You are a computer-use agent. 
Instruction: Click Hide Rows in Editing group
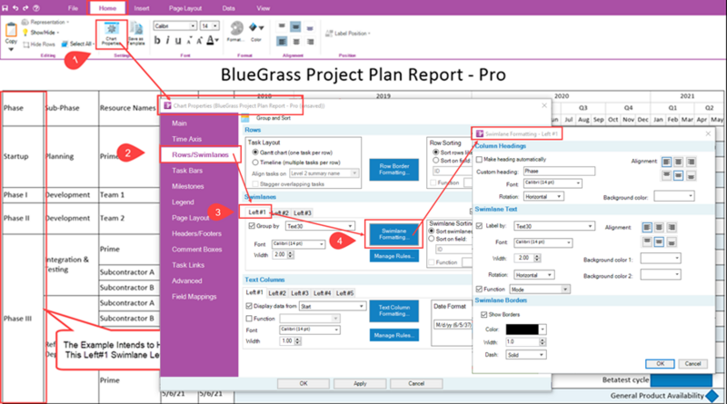point(39,44)
